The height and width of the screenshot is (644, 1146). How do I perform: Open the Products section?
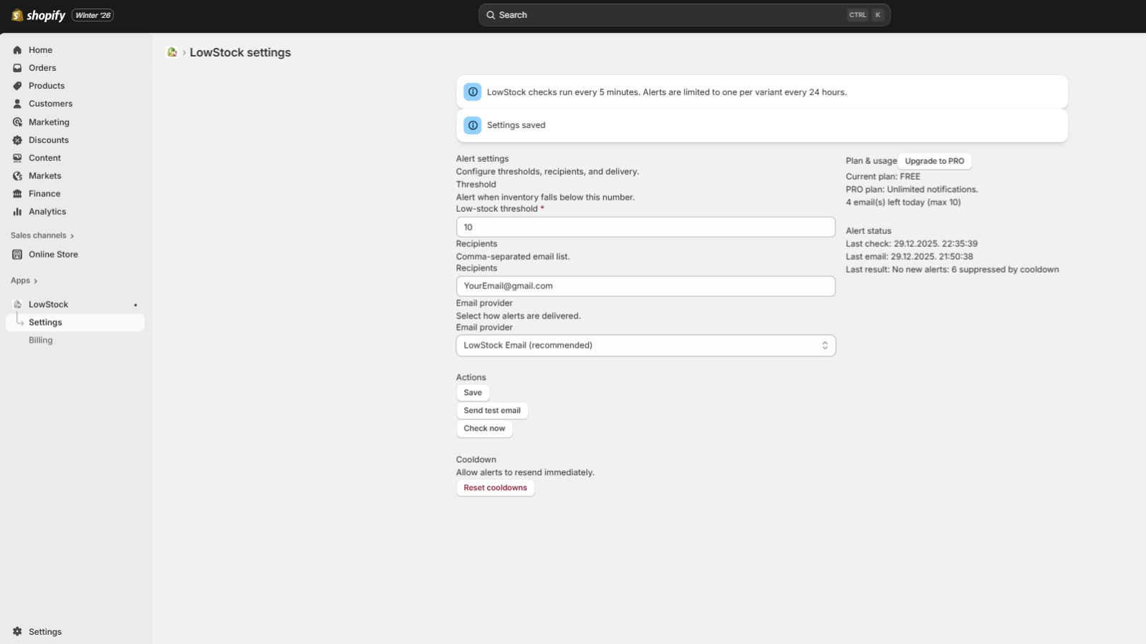click(46, 85)
